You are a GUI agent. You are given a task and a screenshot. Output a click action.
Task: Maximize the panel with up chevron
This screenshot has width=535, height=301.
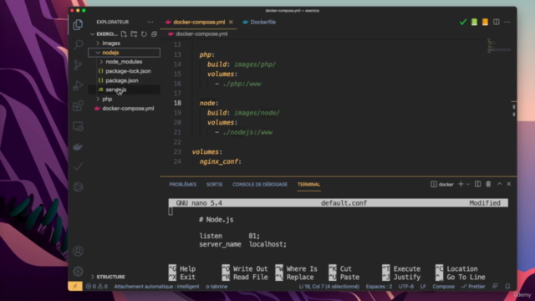[x=500, y=184]
